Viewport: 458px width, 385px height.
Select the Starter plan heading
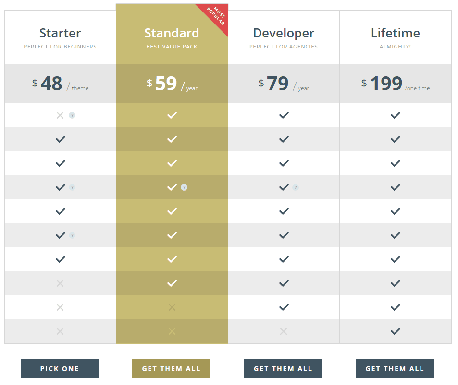coord(60,33)
